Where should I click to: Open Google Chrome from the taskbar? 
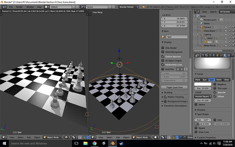[x=94, y=143]
